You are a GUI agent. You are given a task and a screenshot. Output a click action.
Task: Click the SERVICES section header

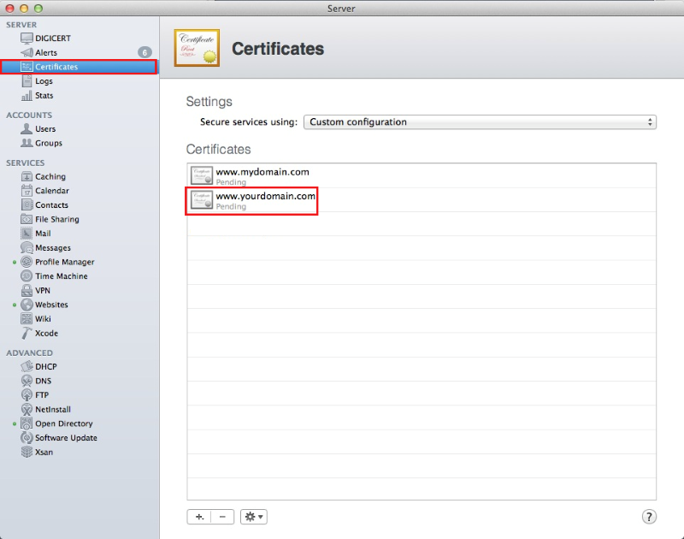26,163
